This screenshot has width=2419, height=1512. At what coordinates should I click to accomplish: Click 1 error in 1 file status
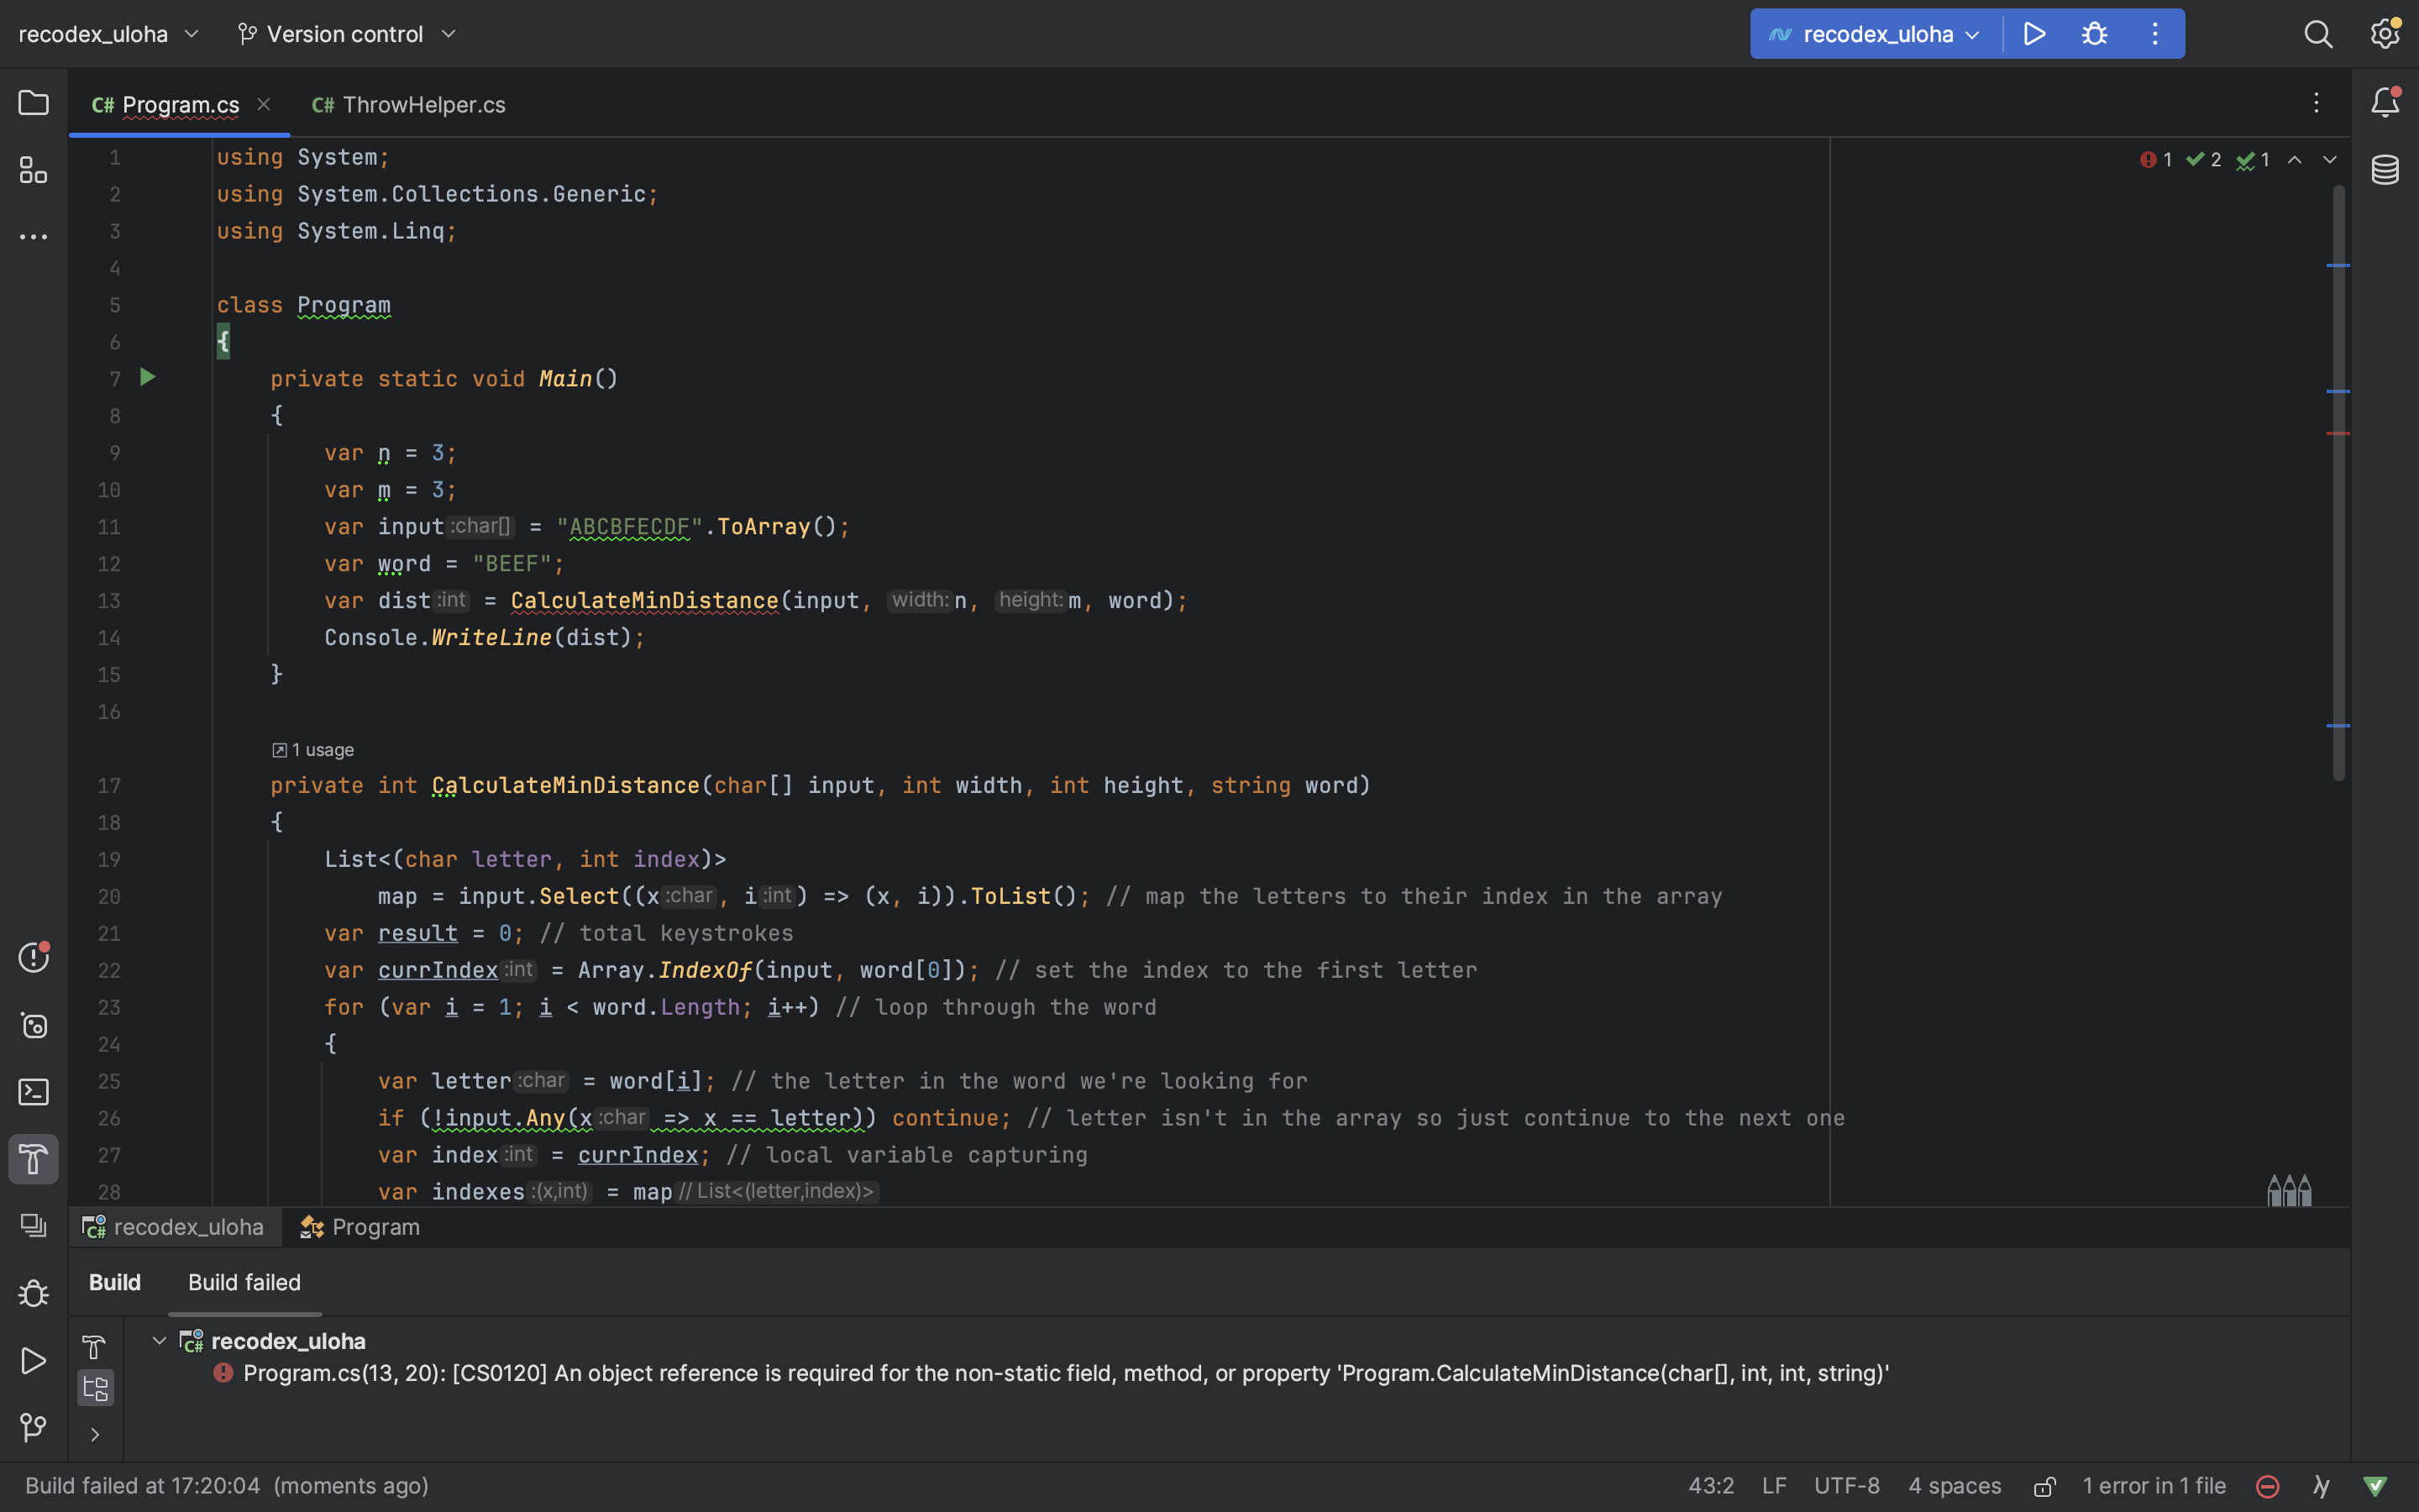click(2154, 1486)
